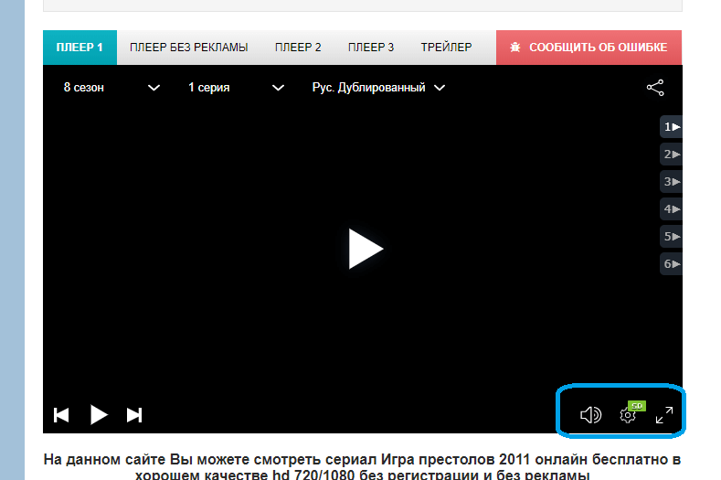Open the ТРЕЙЛЕР tab
Screen dimensions: 721x480
point(446,48)
